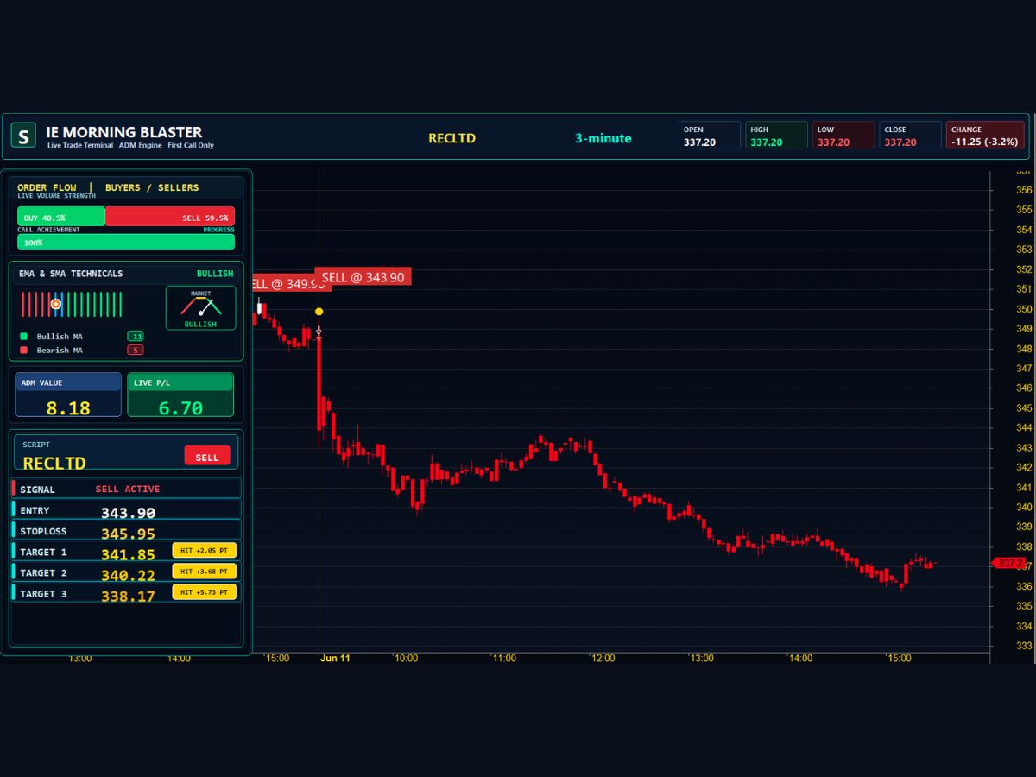Click the green S logo icon
The height and width of the screenshot is (777, 1036).
[x=23, y=136]
